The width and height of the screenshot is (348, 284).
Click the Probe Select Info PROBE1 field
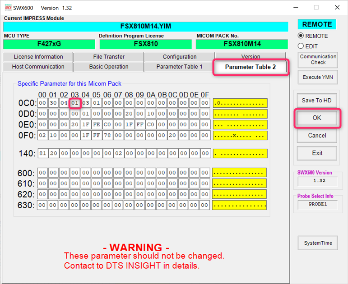click(318, 204)
